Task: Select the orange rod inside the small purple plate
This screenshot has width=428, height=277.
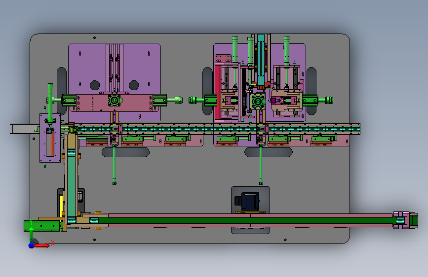Action: (52, 145)
